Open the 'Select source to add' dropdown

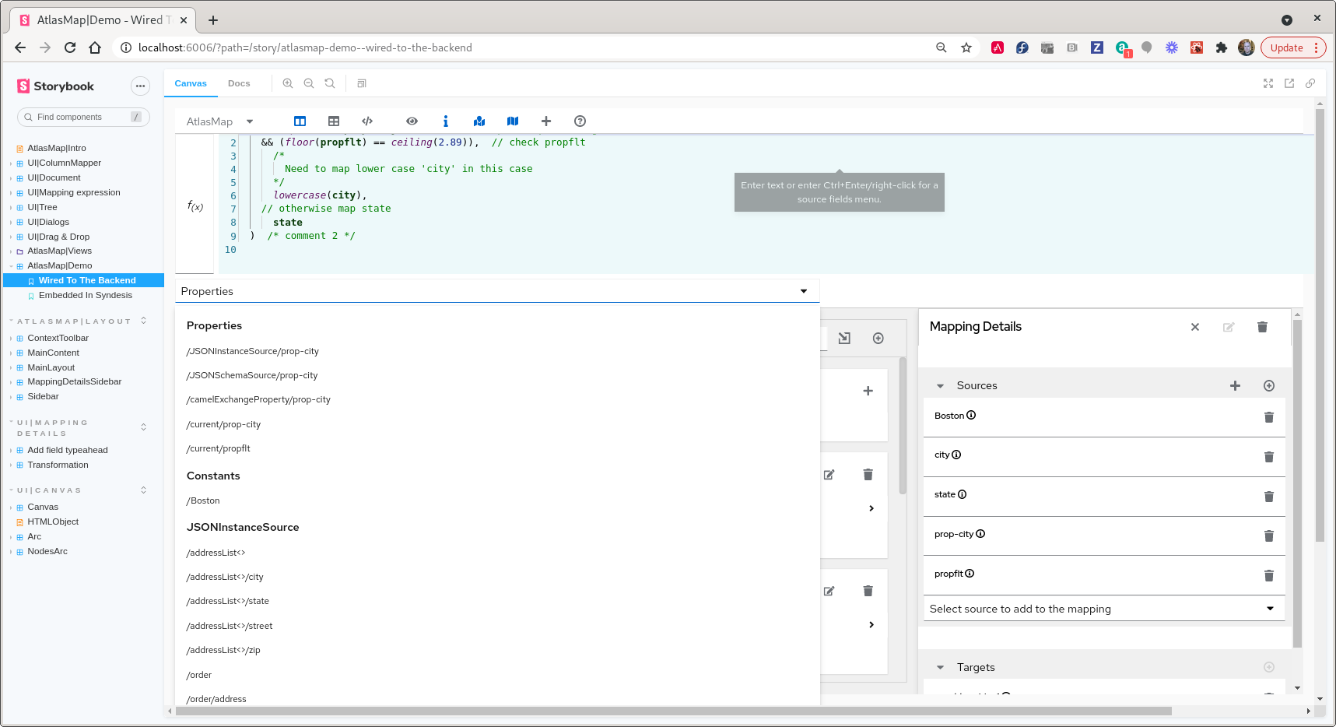point(1270,608)
